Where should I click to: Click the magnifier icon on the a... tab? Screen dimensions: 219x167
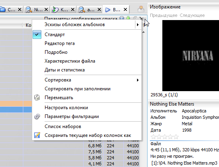point(82,10)
